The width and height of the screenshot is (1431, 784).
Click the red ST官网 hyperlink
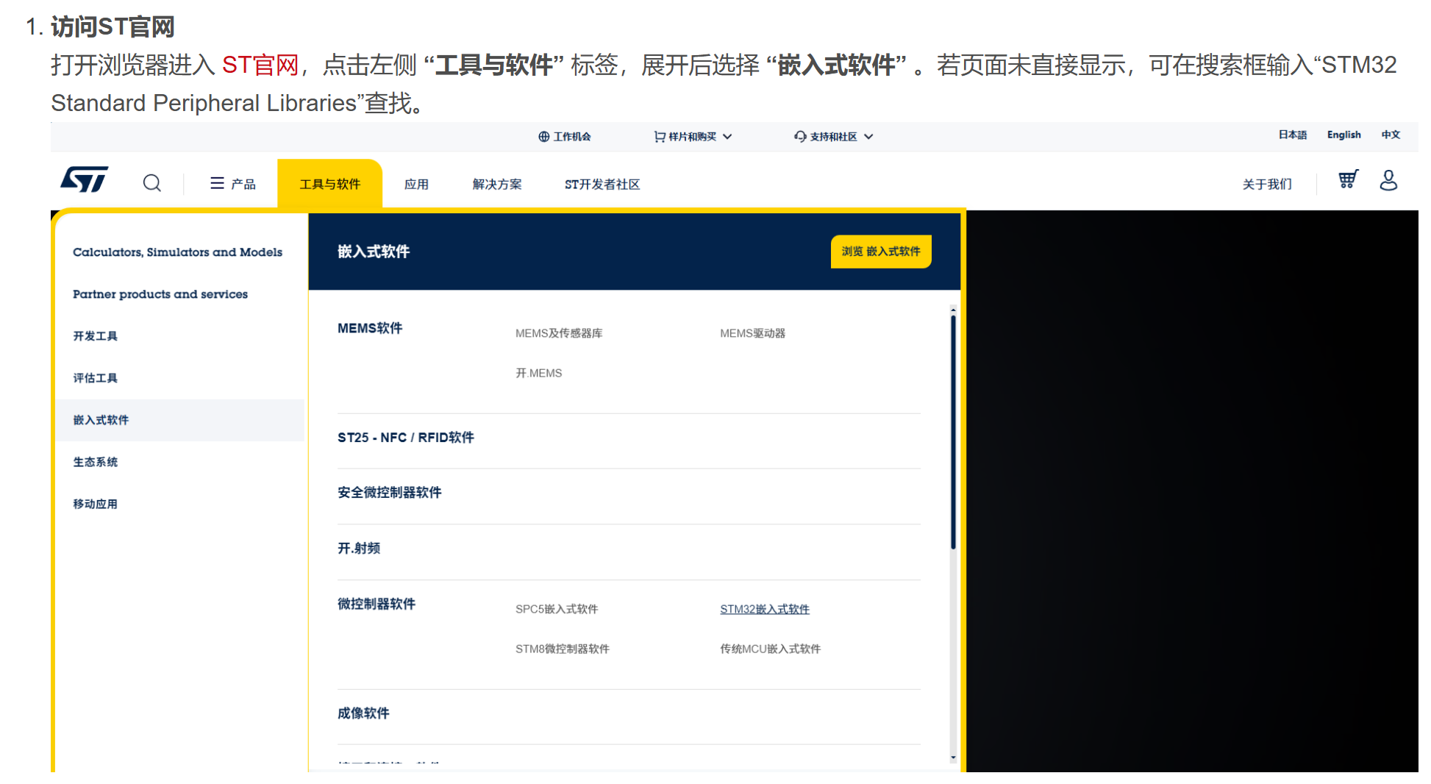pos(260,65)
